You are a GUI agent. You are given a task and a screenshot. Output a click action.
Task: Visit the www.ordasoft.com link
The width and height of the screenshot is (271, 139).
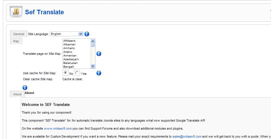(58, 128)
